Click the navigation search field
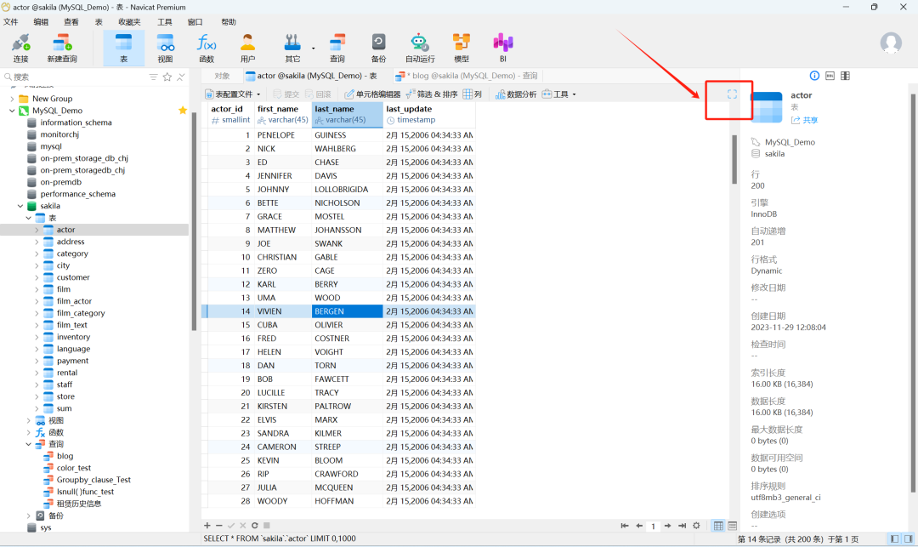This screenshot has height=547, width=918. 75,77
